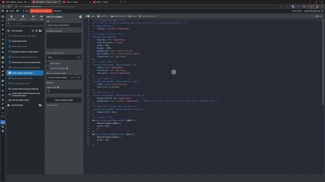Select the Single Listings (Dark Mode) snippet
This screenshot has height=182, width=325.
(25, 78)
